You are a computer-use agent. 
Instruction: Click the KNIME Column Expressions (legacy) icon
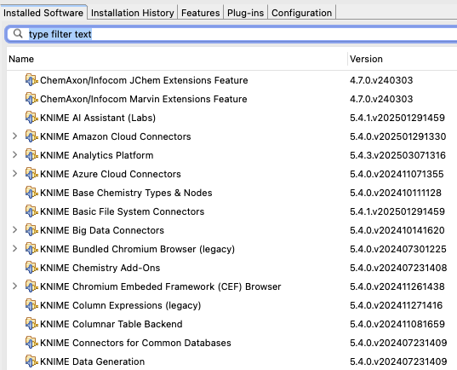(31, 305)
